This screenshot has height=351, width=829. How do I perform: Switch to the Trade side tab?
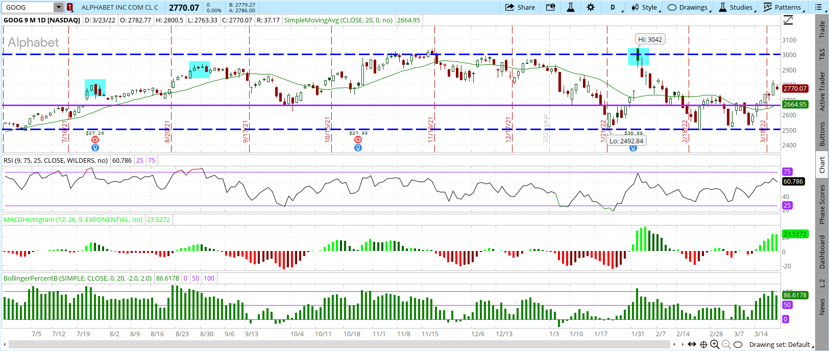[822, 30]
